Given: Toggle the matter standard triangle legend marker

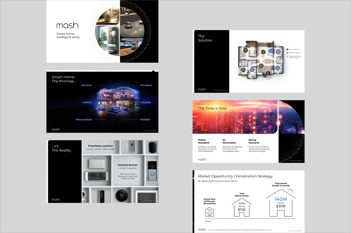Looking at the screenshot, I should coord(287,56).
